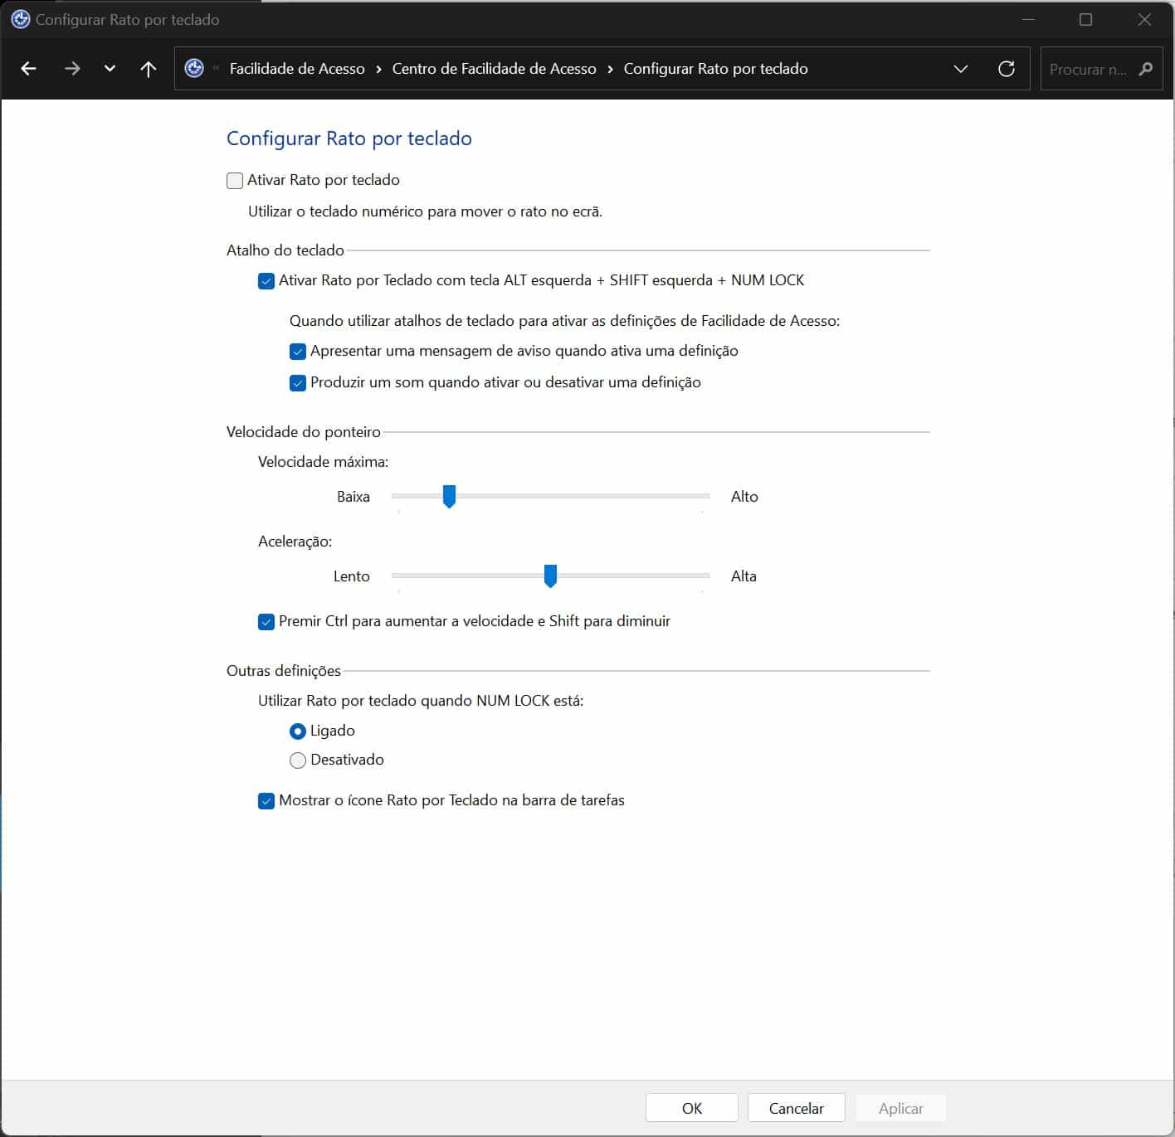Expand chevron after Centro de Facilidade de Acesso
1175x1137 pixels.
click(x=610, y=69)
